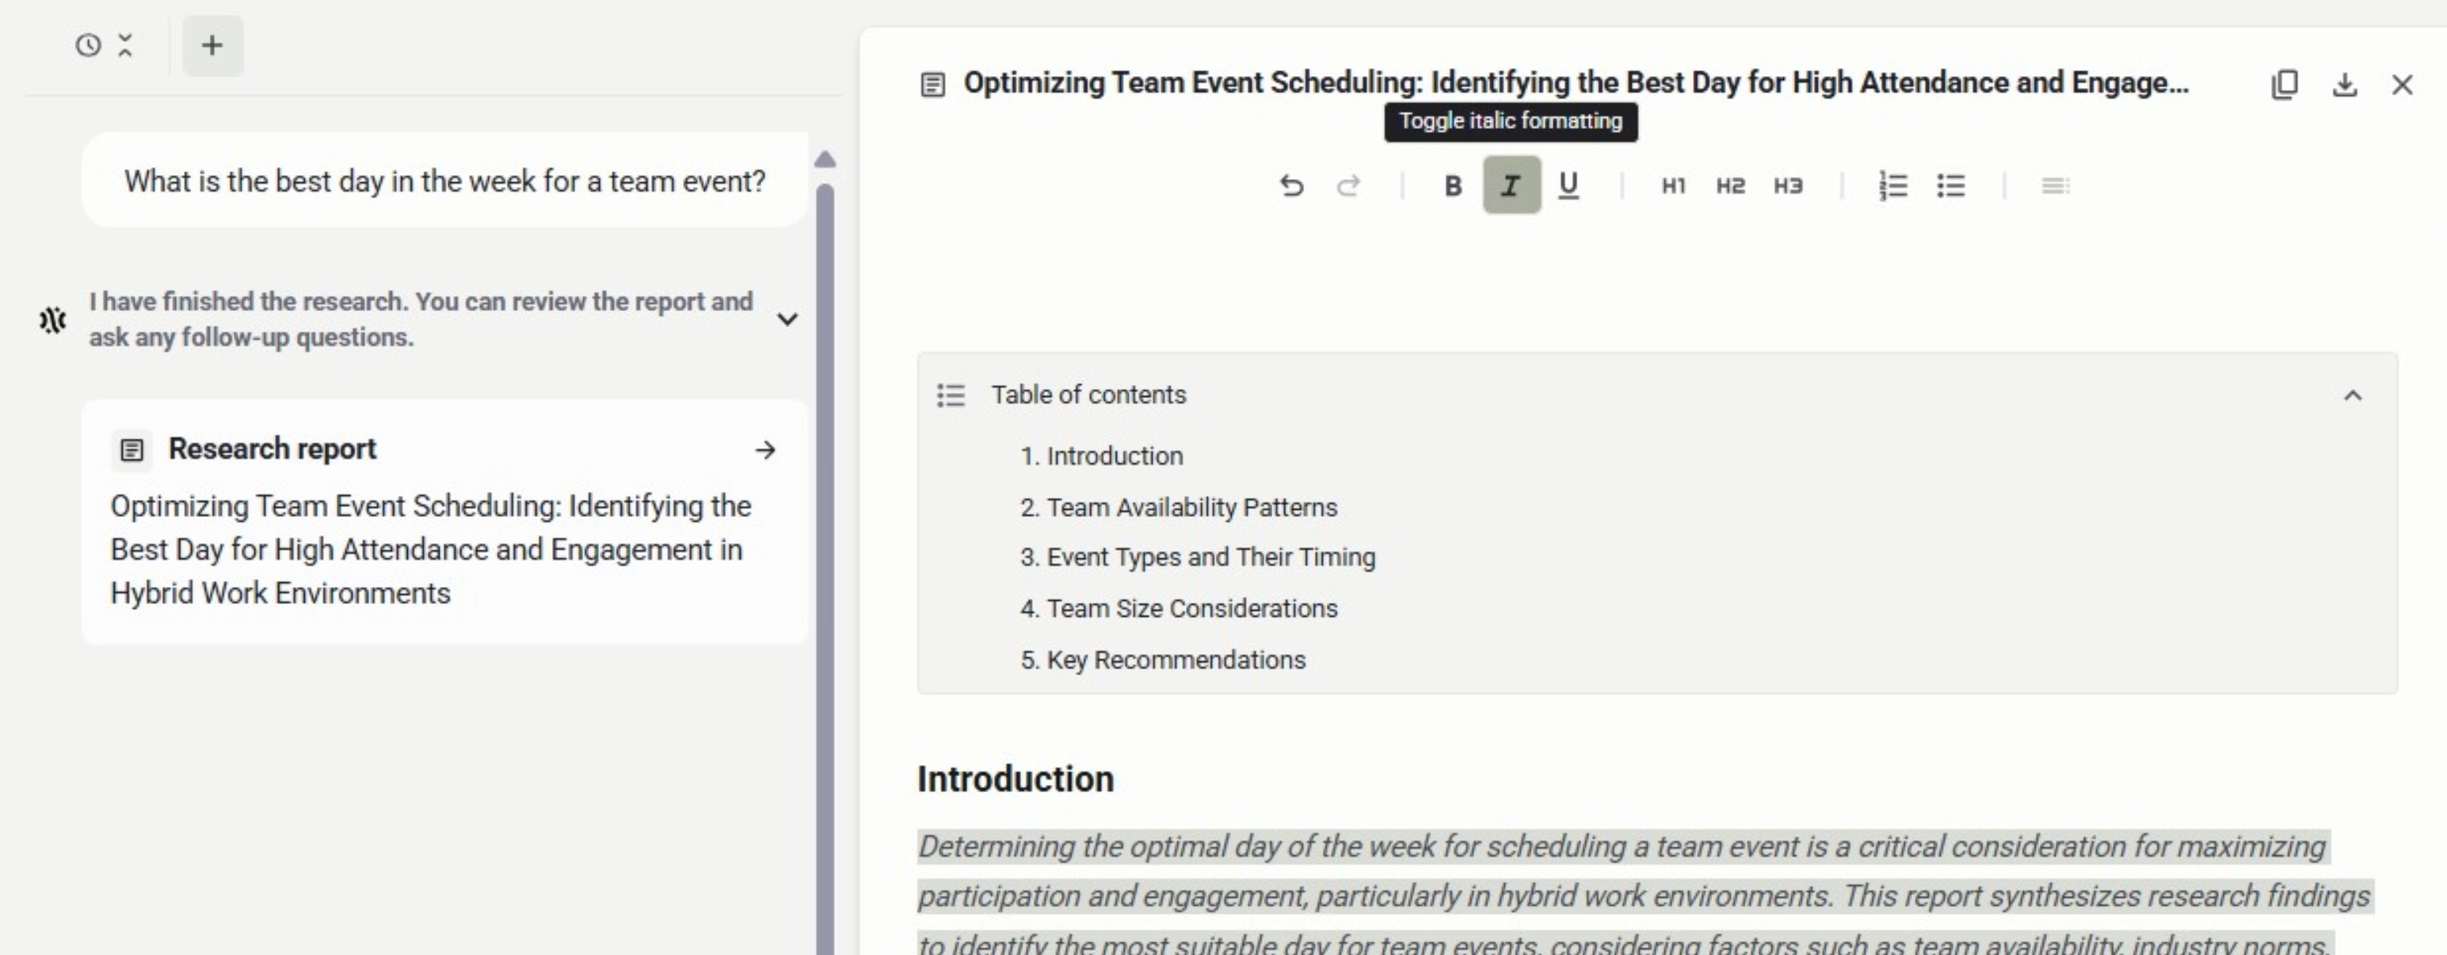Copy the report using the copy icon
This screenshot has height=955, width=2447.
2285,85
